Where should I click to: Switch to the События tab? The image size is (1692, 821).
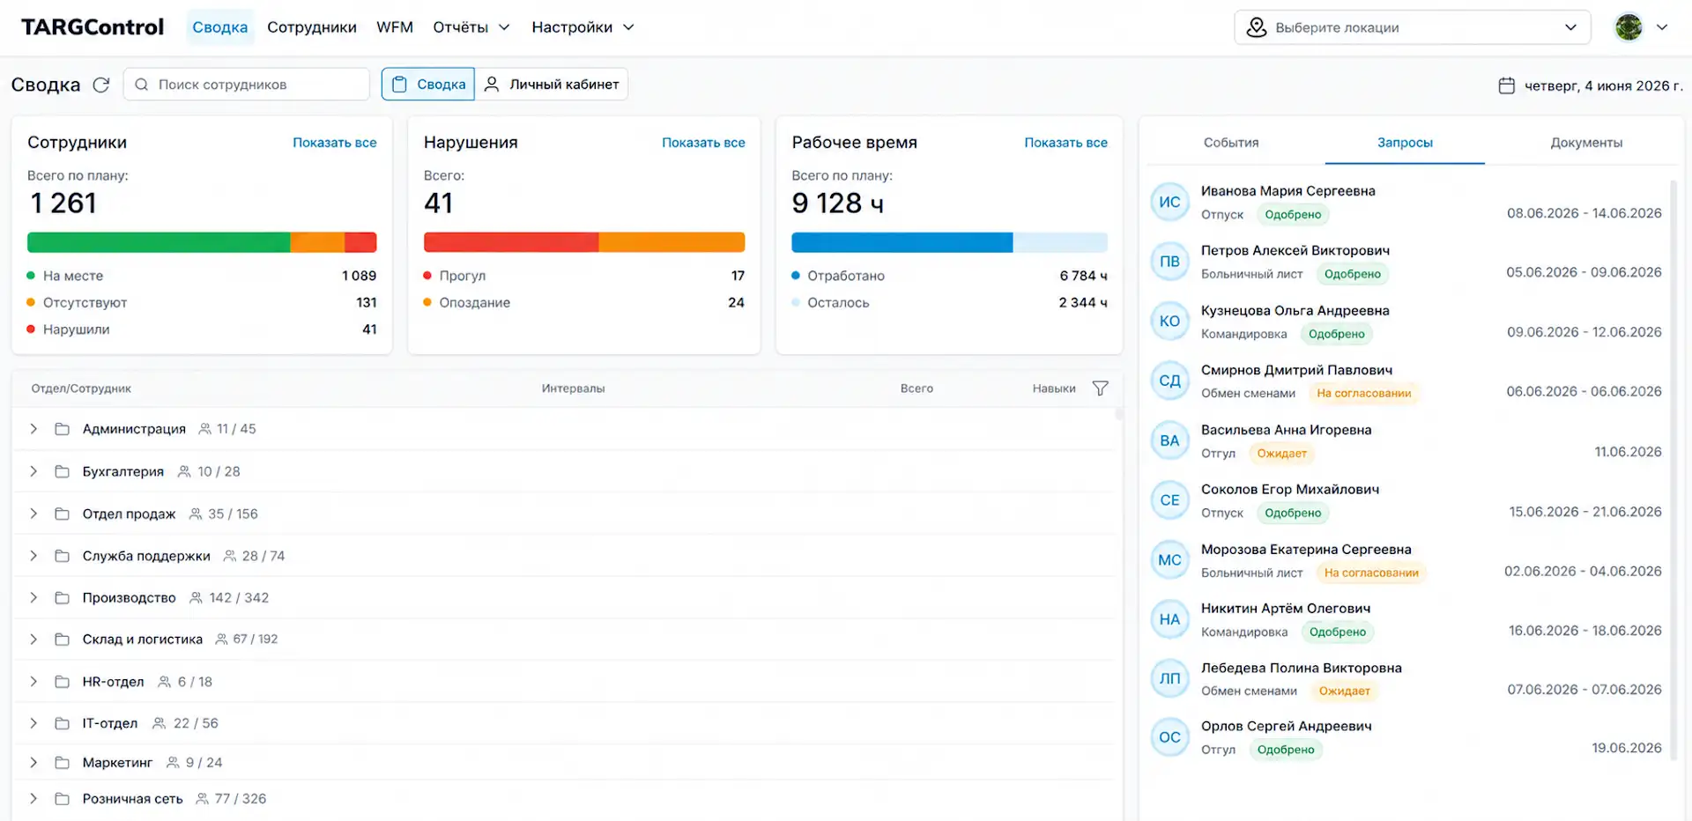pyautogui.click(x=1230, y=143)
